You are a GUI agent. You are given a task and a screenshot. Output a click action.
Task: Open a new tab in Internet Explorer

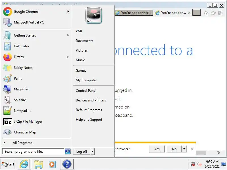(x=196, y=12)
